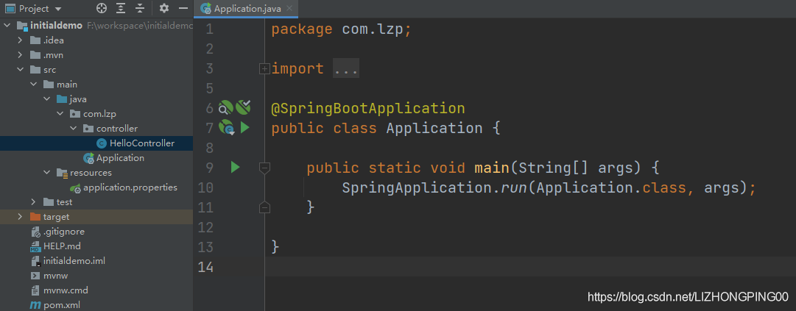Click the @SpringBootApplication annotation

pos(368,108)
